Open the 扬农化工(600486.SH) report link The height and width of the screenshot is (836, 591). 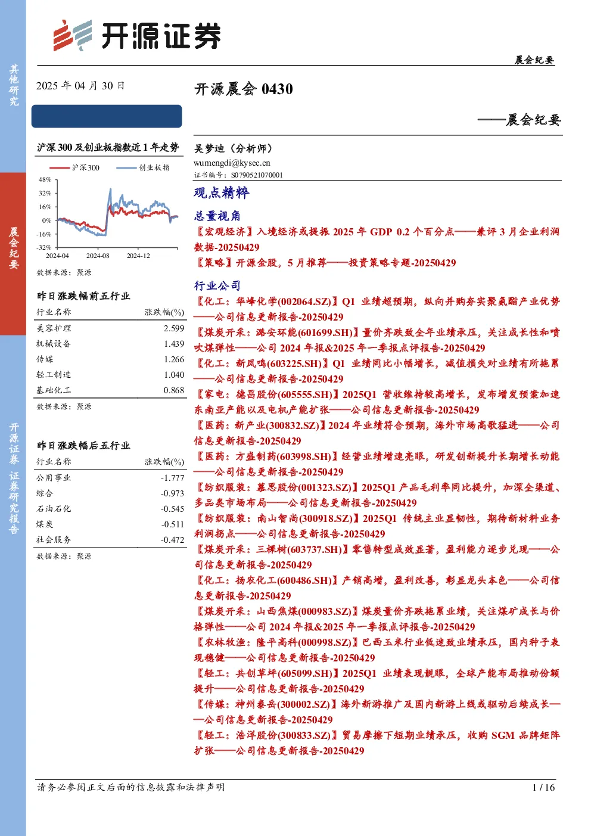pyautogui.click(x=377, y=588)
